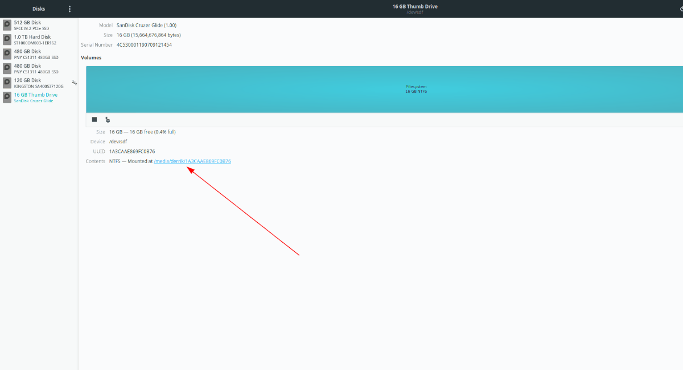Open the /media/derrik mount point link
683x370 pixels.
point(192,161)
